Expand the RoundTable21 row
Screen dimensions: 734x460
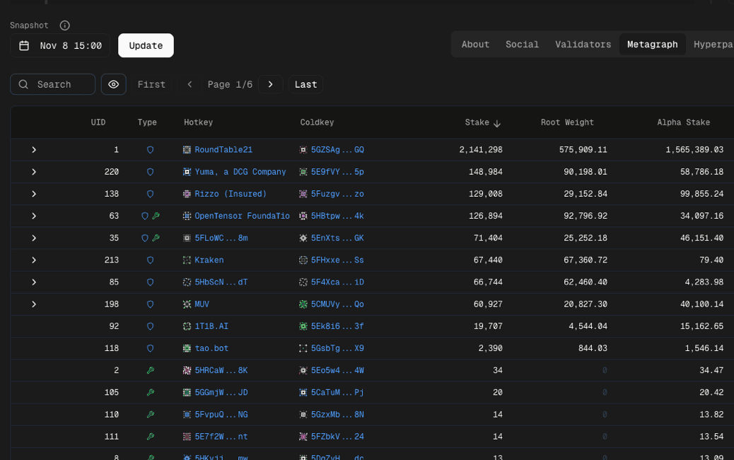pyautogui.click(x=34, y=150)
